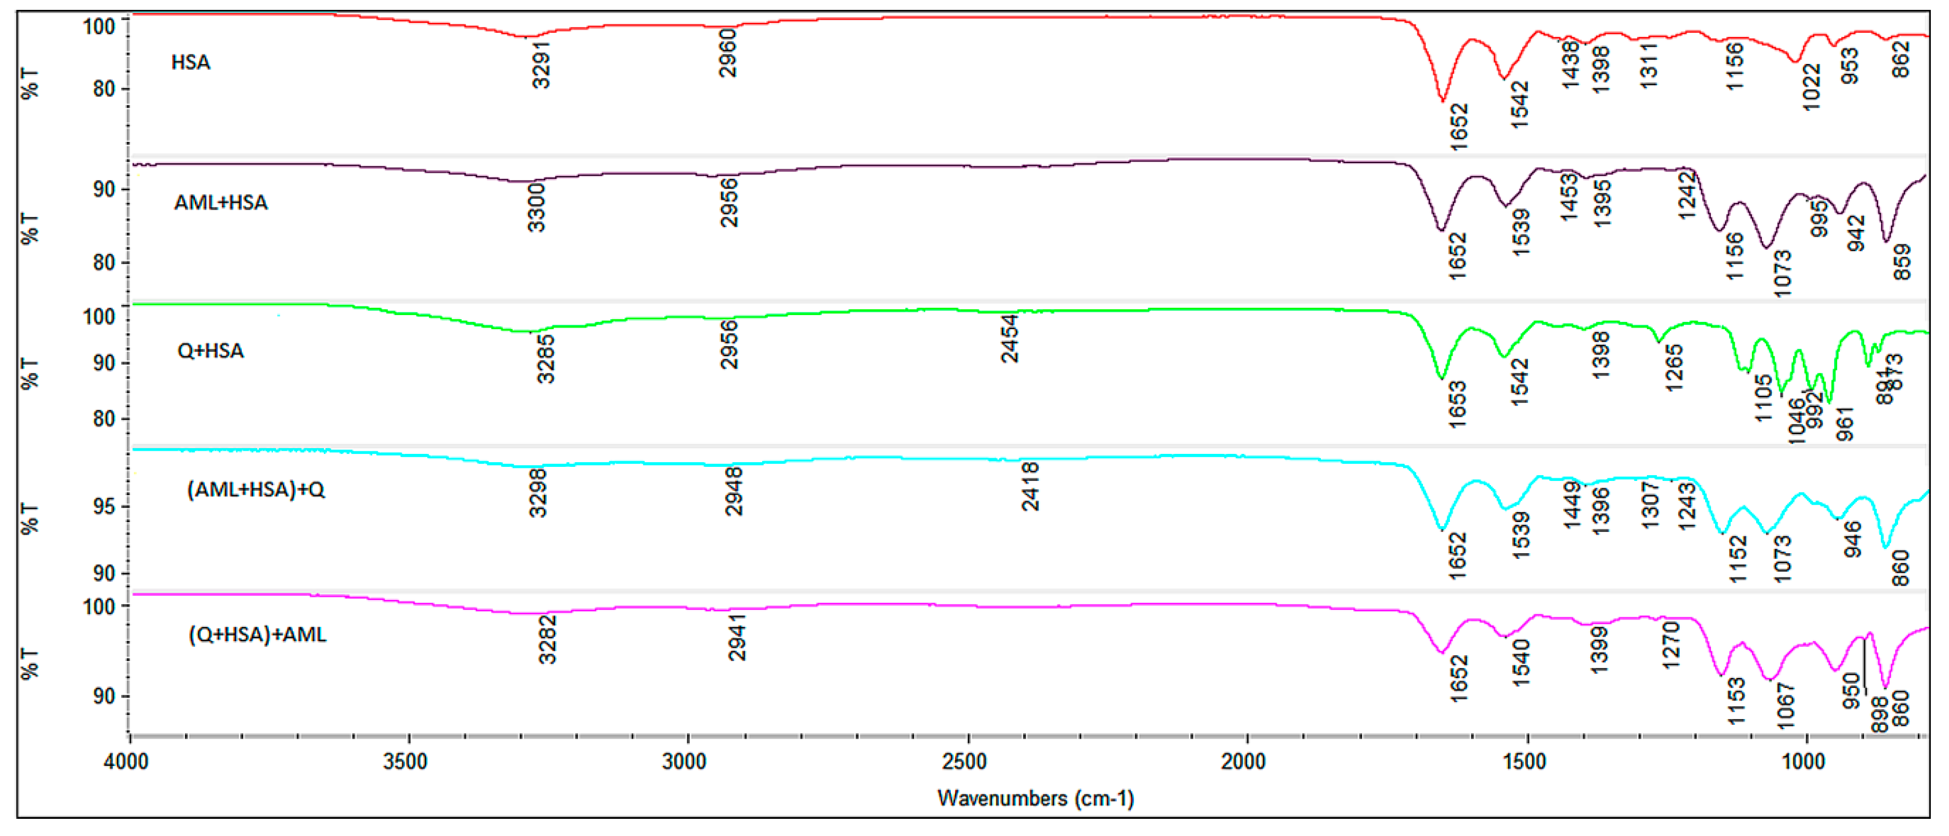Click the Wavenumbers (cm-1) axis title

[1035, 798]
